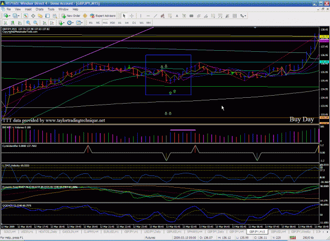Open the Strategy Tester icon

(x=54, y=16)
